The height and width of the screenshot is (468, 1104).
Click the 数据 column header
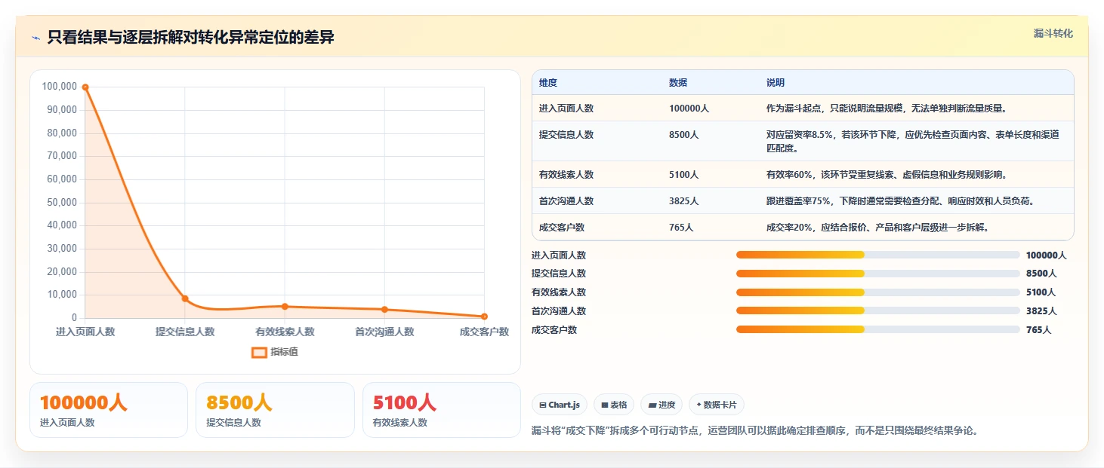point(678,83)
